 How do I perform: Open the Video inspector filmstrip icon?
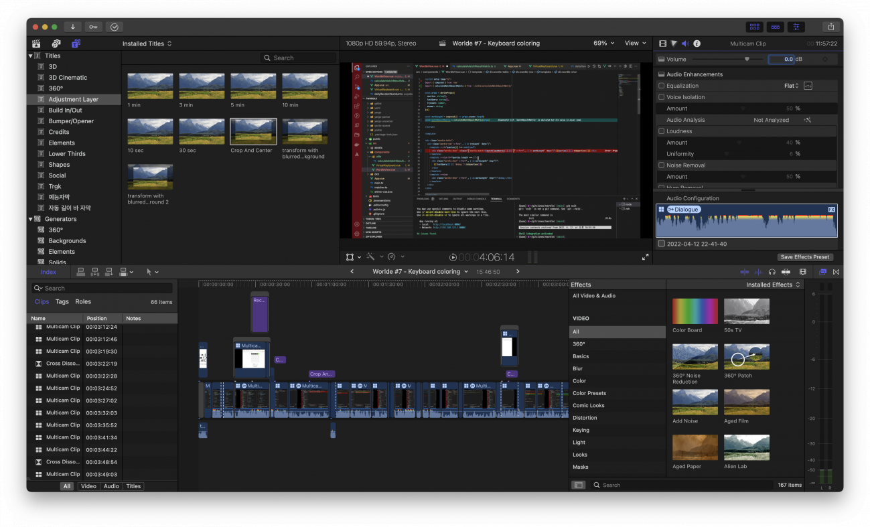(663, 44)
